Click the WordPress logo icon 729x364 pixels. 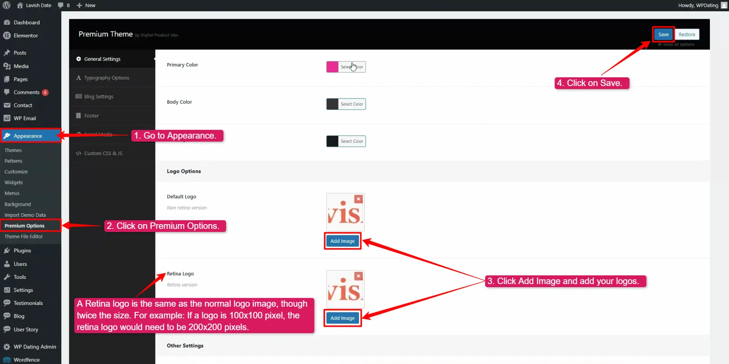7,5
